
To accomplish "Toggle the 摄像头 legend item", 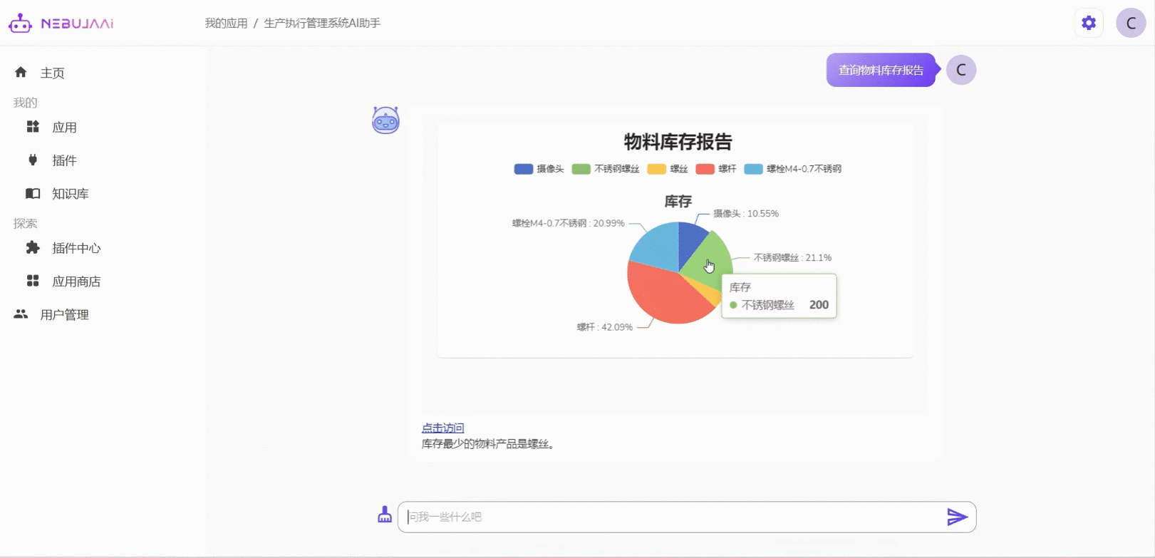I will click(x=539, y=169).
